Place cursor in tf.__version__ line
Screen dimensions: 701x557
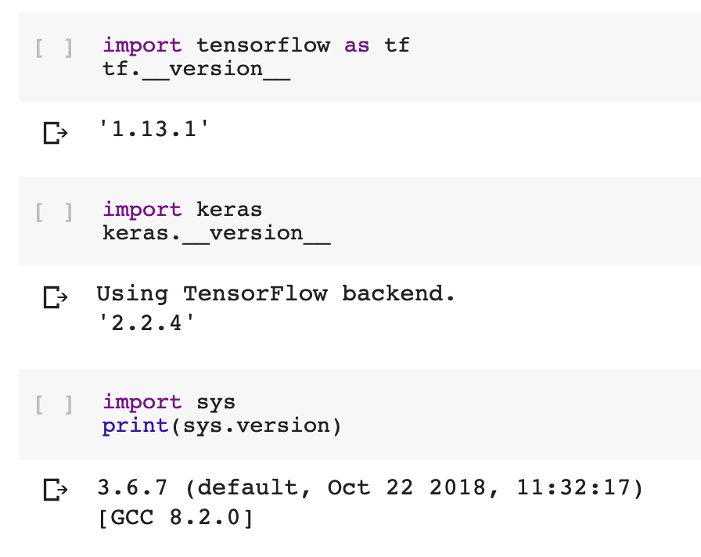[x=196, y=70]
